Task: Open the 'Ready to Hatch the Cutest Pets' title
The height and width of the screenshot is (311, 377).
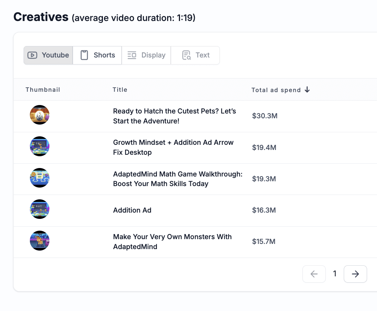Action: tap(174, 116)
